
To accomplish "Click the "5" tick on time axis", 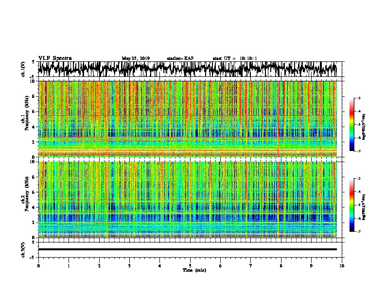I will 190,265.
